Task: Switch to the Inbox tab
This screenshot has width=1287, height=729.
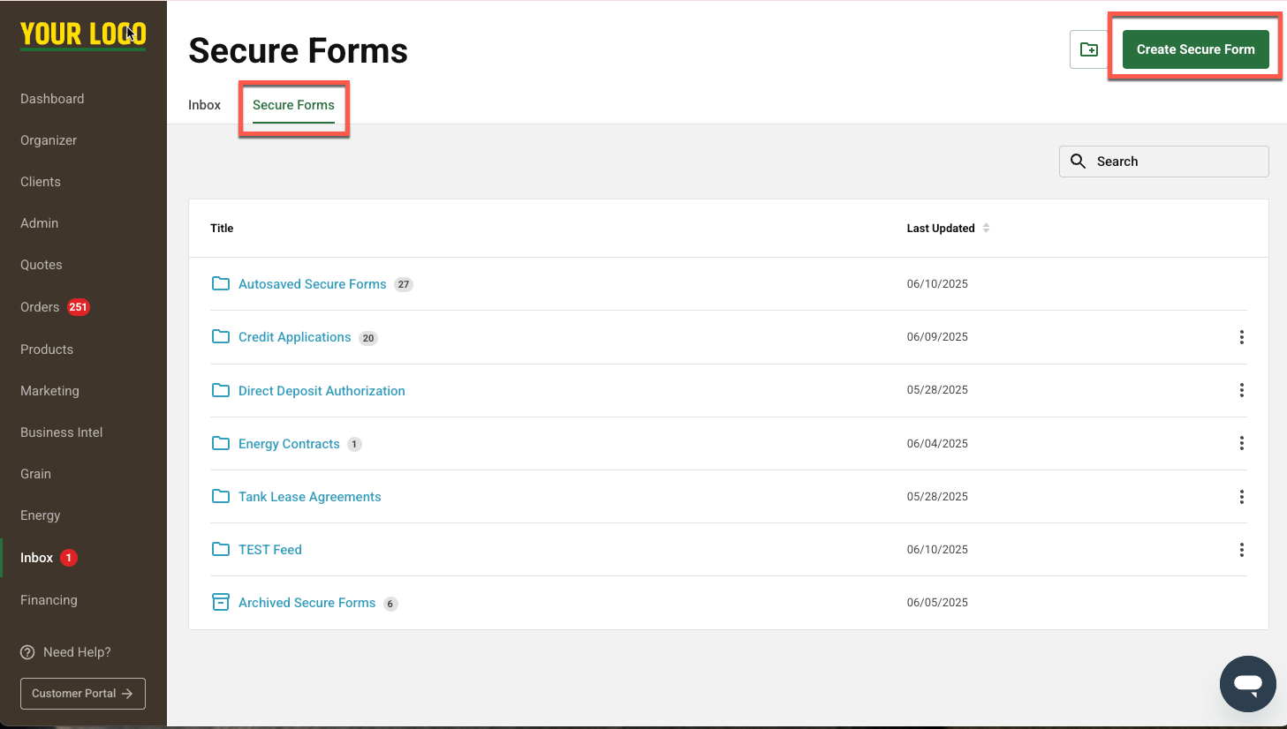Action: click(x=204, y=105)
